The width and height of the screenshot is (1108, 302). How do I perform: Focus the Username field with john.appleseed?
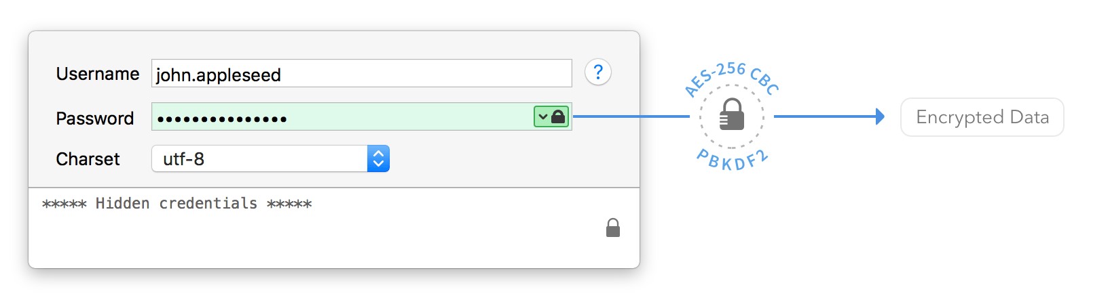(362, 73)
